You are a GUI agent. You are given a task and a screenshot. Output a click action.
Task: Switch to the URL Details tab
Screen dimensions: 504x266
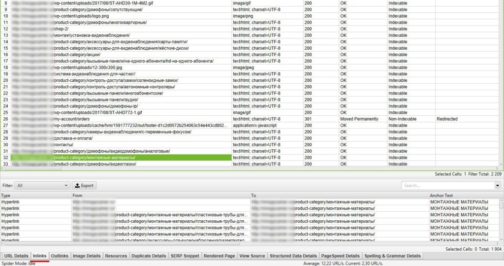tap(16, 256)
